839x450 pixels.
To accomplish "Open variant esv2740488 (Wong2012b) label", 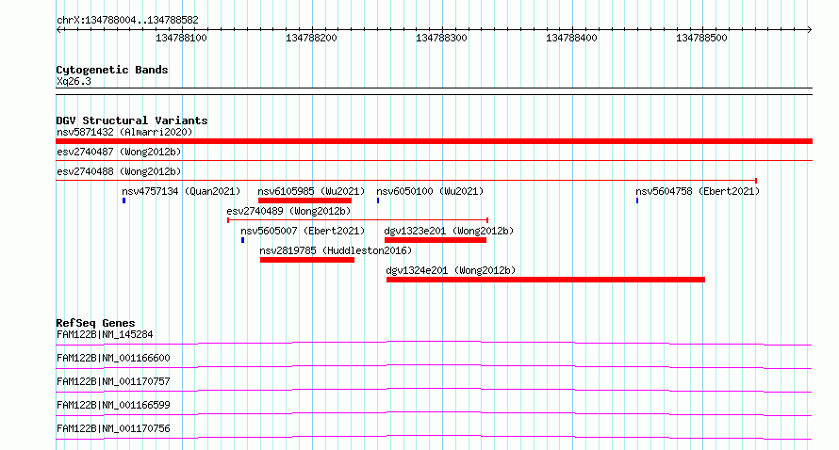I will click(x=119, y=171).
